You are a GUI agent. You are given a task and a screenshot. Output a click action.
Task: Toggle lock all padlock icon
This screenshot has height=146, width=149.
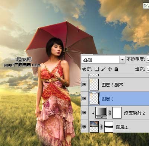(116, 69)
